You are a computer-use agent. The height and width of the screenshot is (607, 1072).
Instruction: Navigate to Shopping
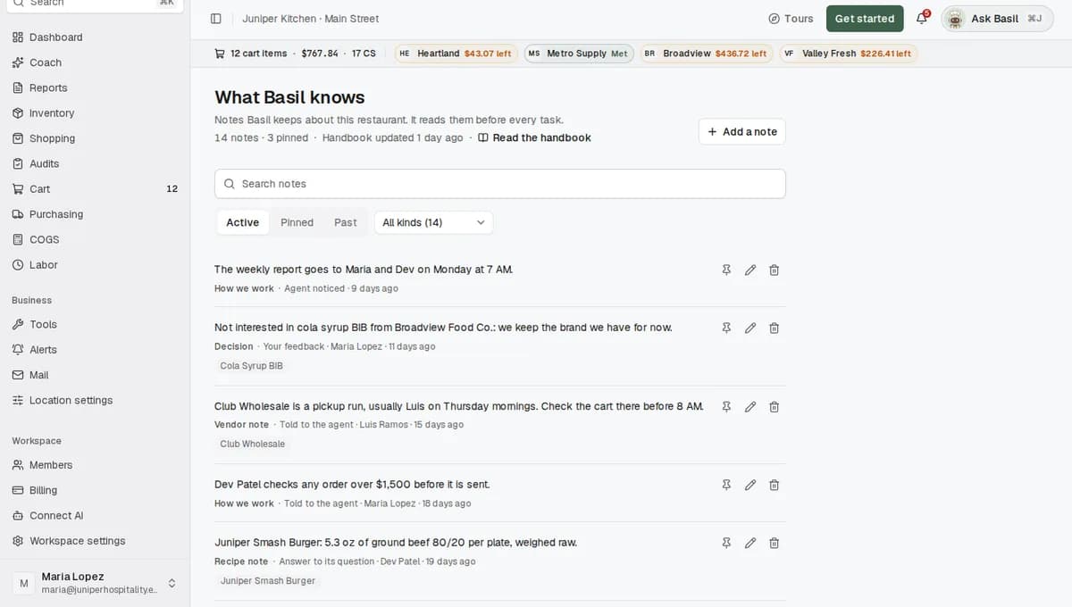(x=95, y=138)
